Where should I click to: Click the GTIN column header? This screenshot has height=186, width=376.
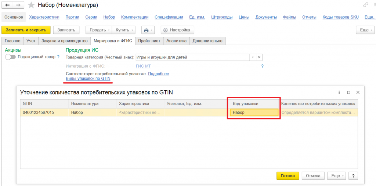click(44, 104)
